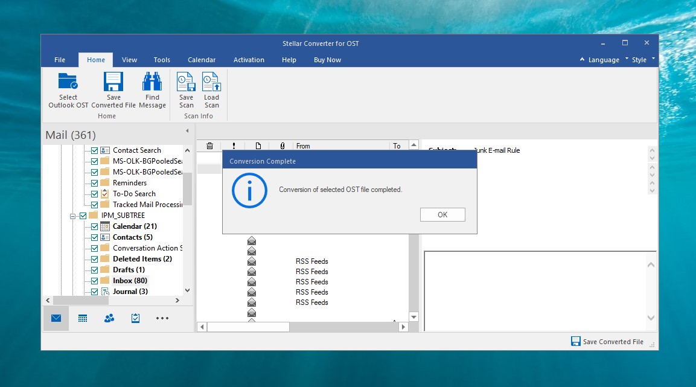Select the Home ribbon tab
This screenshot has height=387, width=696.
96,60
